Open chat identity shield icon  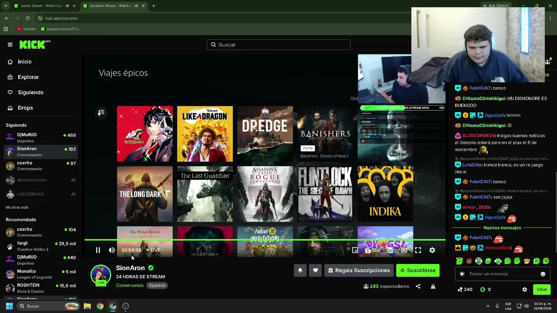pyautogui.click(x=462, y=274)
